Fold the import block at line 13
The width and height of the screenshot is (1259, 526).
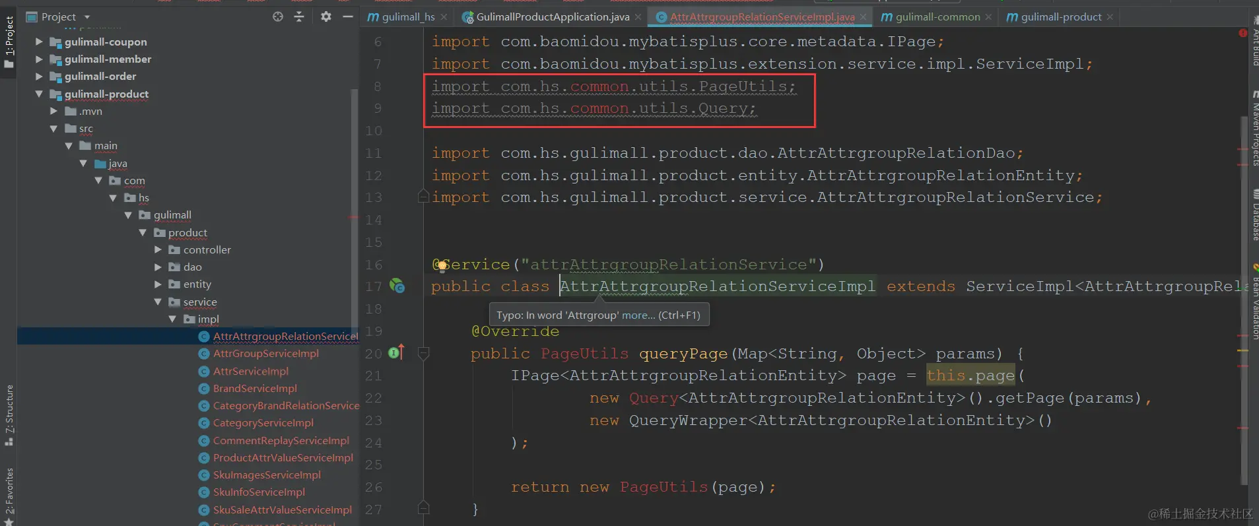point(424,197)
